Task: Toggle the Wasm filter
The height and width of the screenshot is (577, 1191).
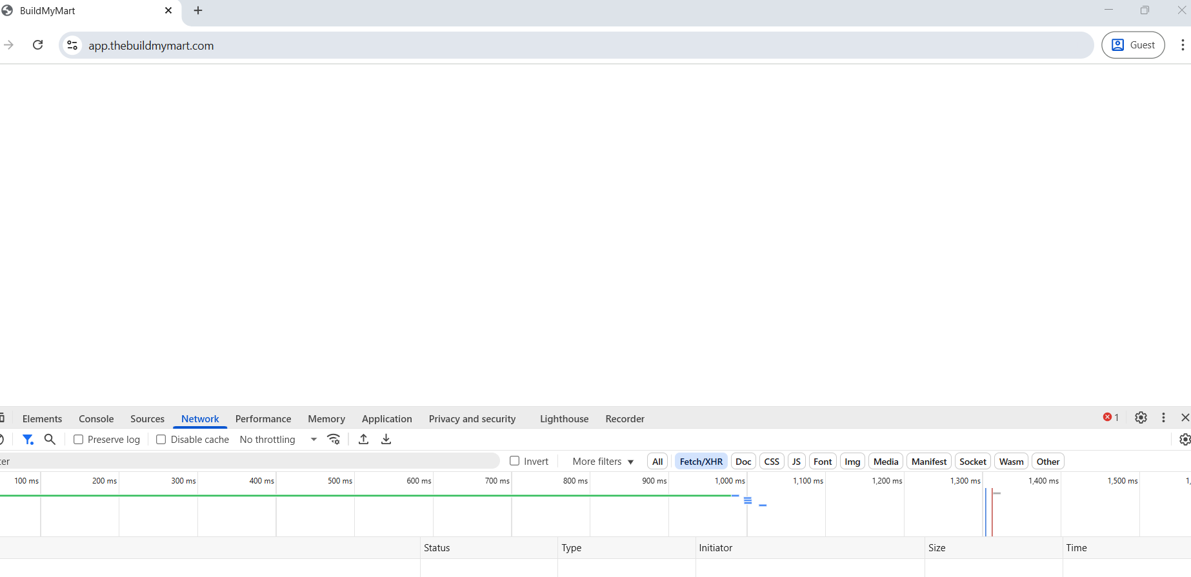Action: (x=1012, y=462)
